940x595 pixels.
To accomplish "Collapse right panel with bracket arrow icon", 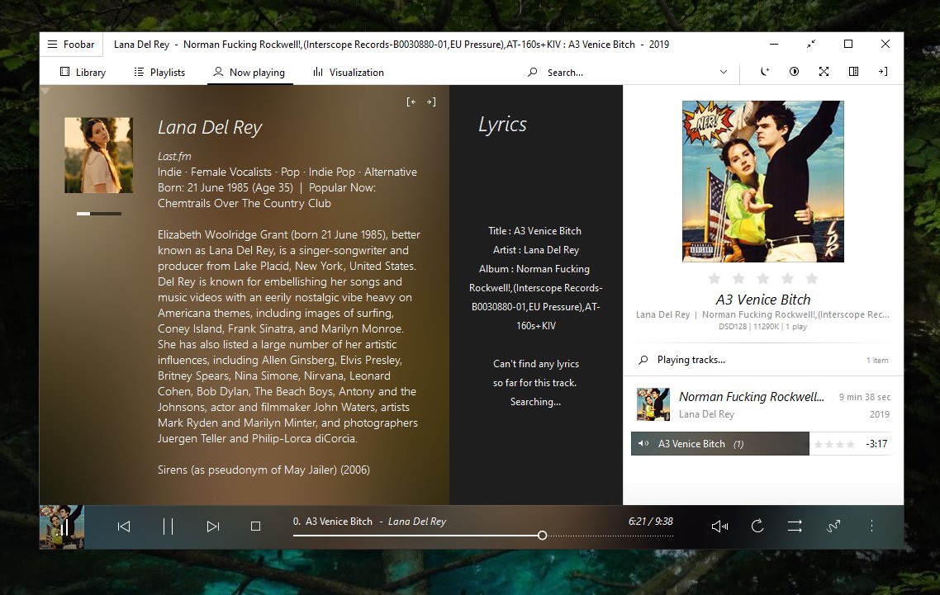I will point(883,71).
